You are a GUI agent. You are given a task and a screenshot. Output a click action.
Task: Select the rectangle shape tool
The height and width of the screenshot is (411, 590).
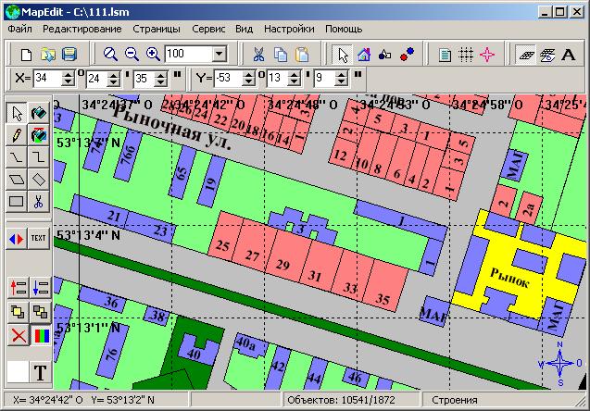(x=16, y=201)
